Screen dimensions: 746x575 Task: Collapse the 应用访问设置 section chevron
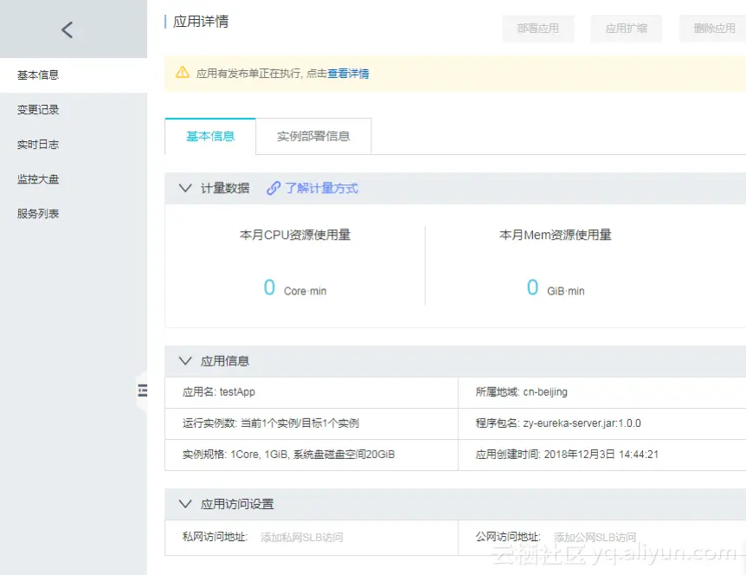(x=185, y=504)
